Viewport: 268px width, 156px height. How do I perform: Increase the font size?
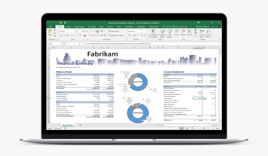coord(84,31)
